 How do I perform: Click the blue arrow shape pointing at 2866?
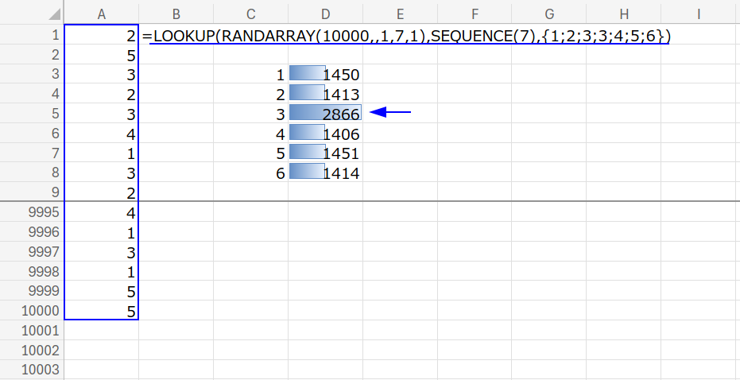[x=391, y=113]
